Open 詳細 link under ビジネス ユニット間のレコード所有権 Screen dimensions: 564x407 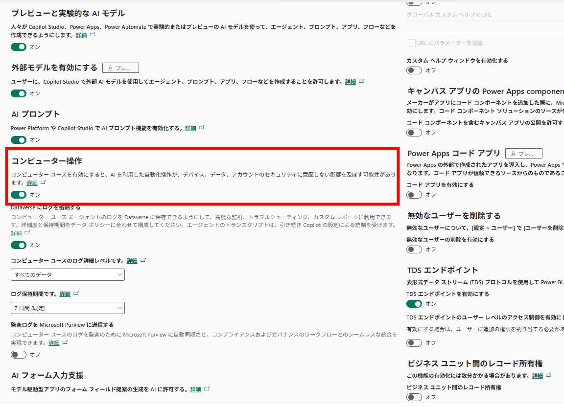pos(538,375)
